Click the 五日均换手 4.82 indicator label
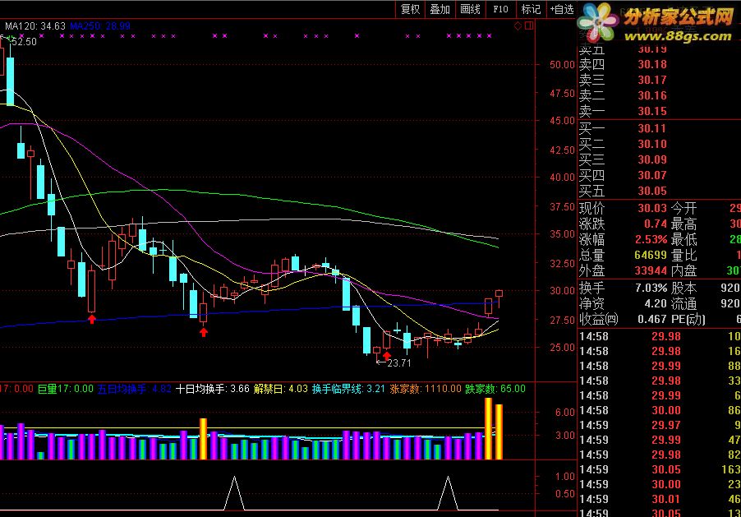Screen dimensions: 741x517 (x=134, y=389)
